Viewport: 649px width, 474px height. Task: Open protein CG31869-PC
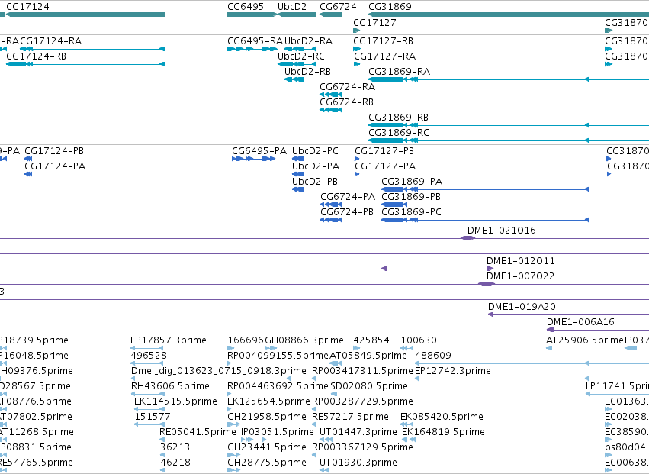click(411, 212)
